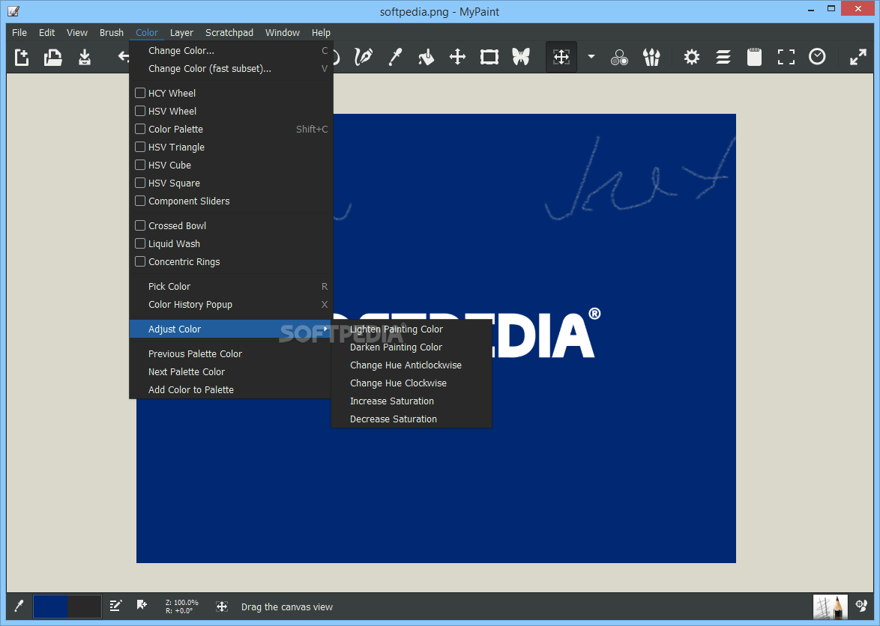The height and width of the screenshot is (626, 880).
Task: Click the status bar eyedropper icon
Action: 19,607
